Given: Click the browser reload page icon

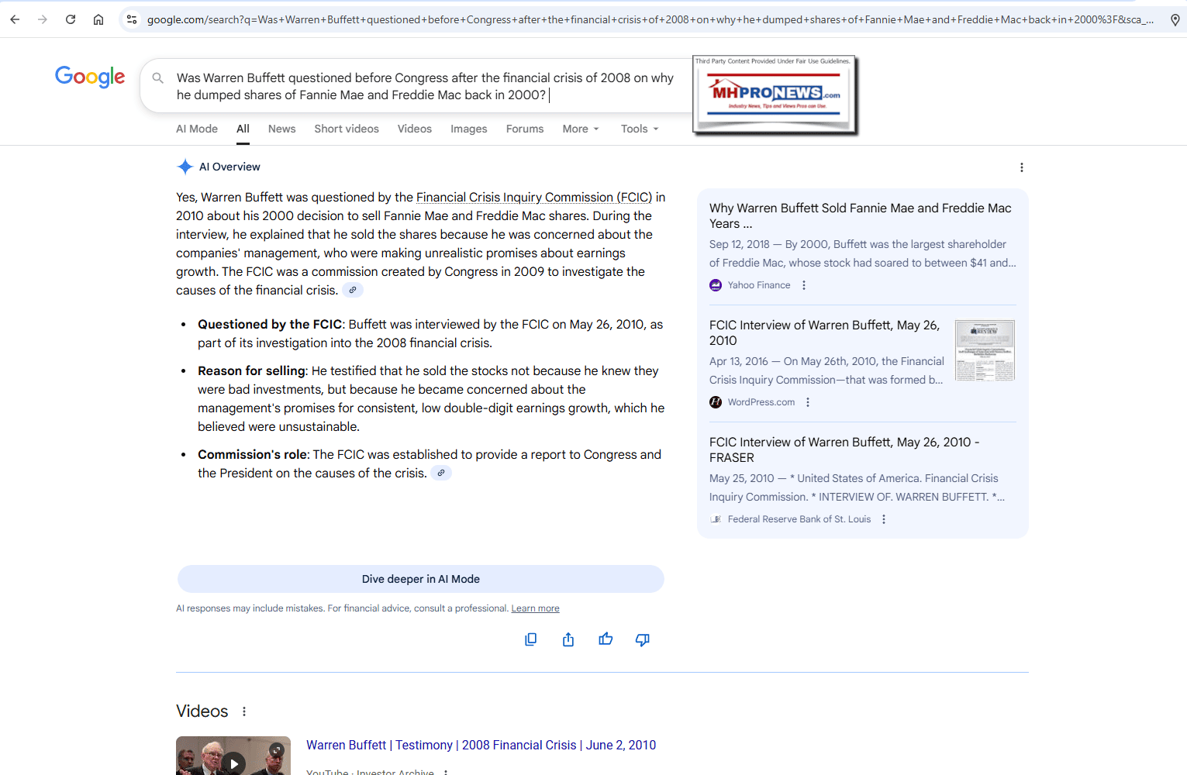Looking at the screenshot, I should click(71, 19).
